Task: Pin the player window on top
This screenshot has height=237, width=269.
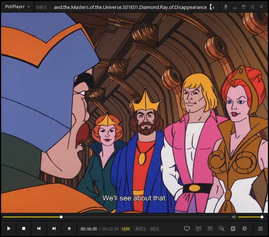Action: point(226,7)
